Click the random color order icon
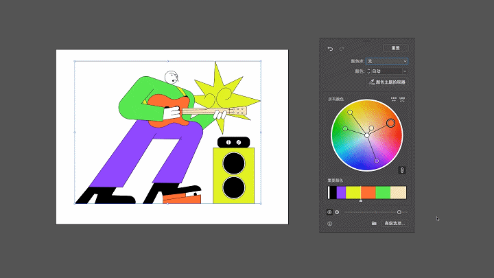Image resolution: width=494 pixels, height=278 pixels. [394, 100]
